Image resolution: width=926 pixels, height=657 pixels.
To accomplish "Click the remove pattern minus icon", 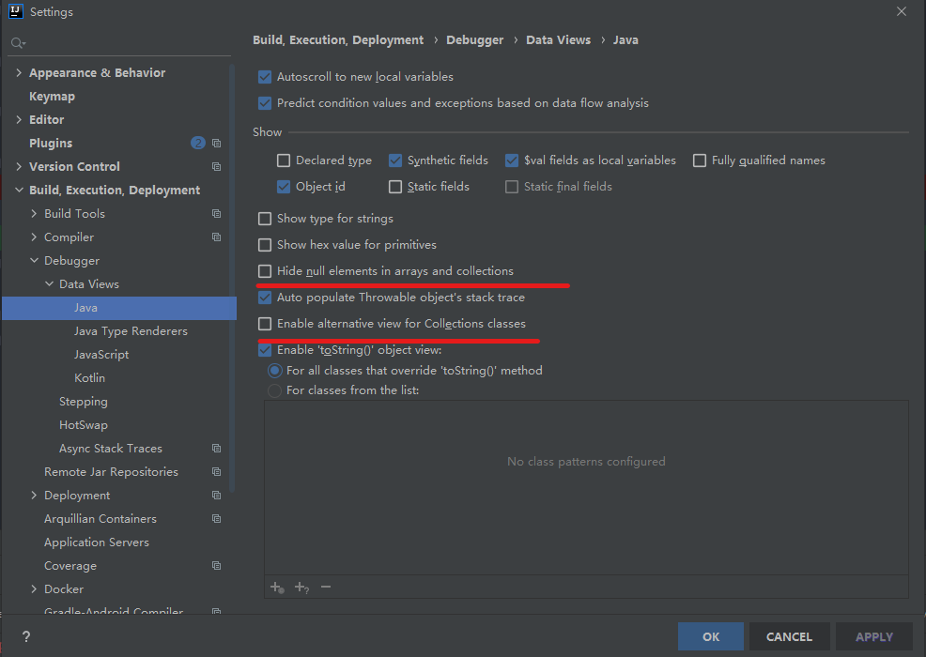I will 326,587.
